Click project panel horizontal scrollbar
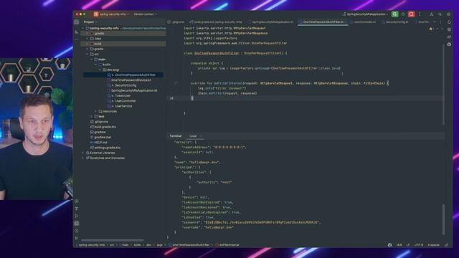 113,241
